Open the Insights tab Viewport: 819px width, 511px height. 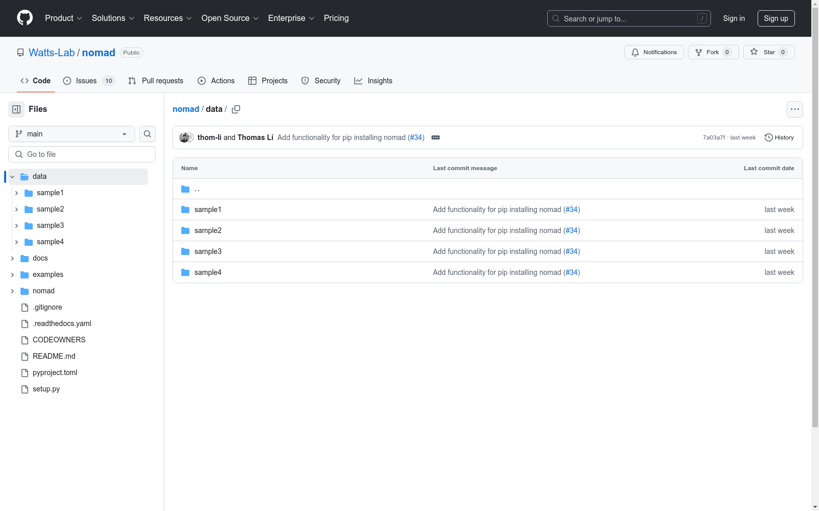[373, 81]
